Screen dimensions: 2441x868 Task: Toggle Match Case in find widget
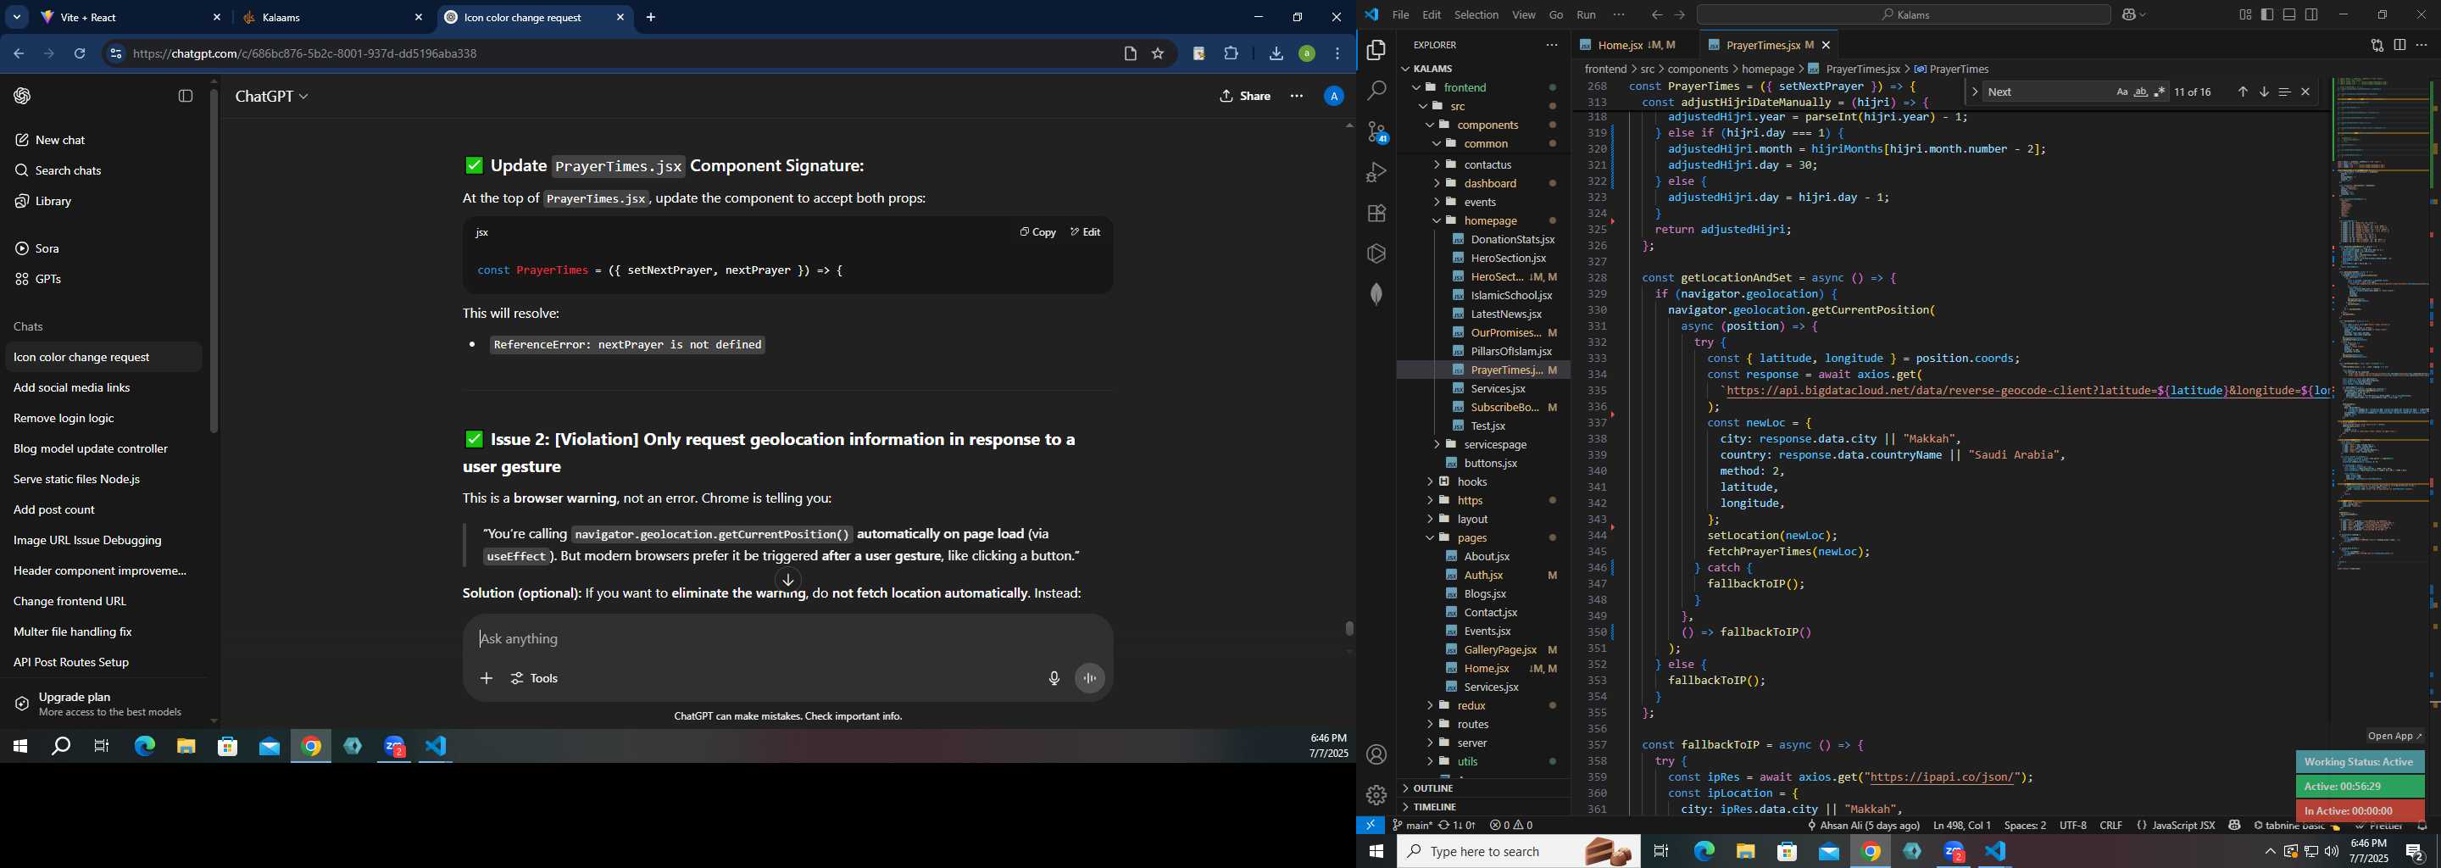tap(2121, 92)
